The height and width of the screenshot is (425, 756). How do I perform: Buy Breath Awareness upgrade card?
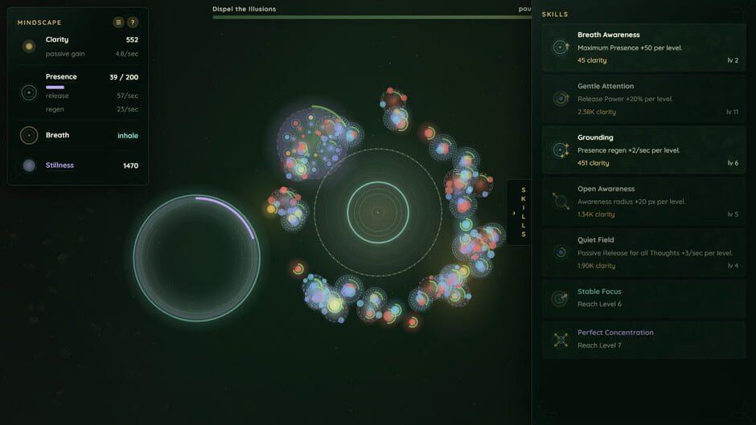tap(643, 47)
